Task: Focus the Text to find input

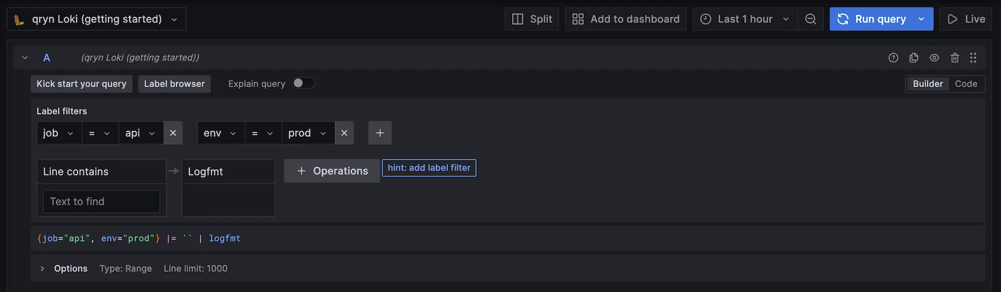Action: [102, 202]
